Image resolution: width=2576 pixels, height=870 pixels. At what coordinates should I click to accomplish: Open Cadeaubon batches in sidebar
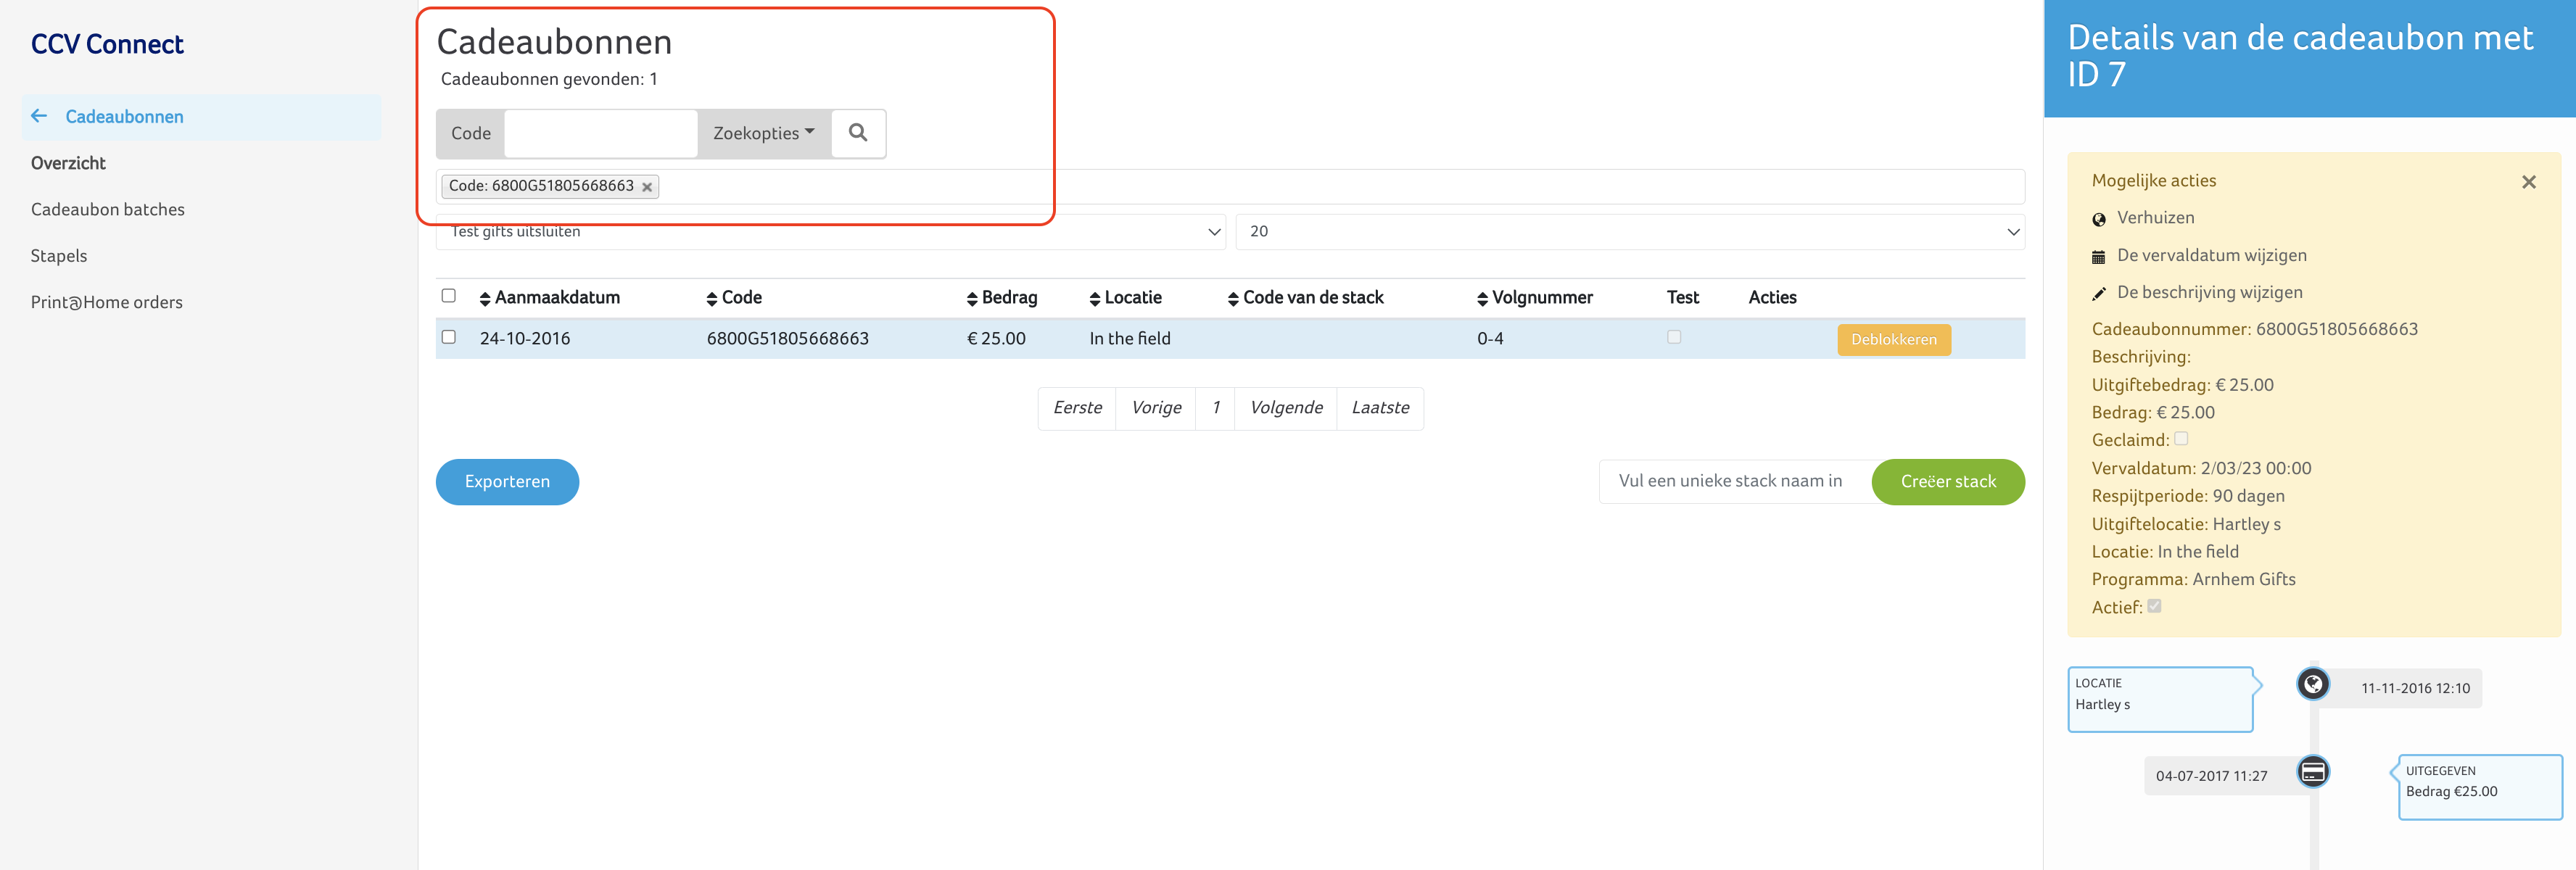coord(108,209)
